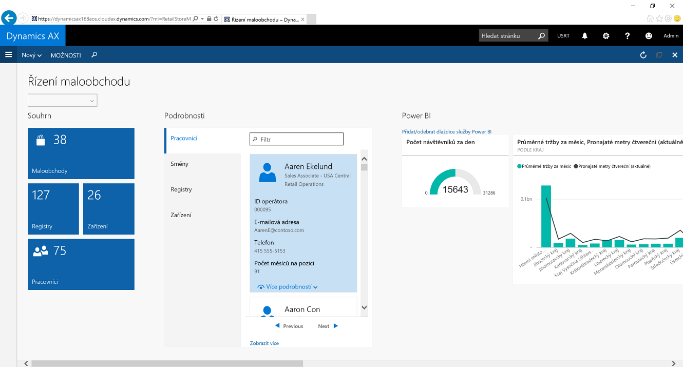Click the tallest bar for Hlavní město

point(546,216)
